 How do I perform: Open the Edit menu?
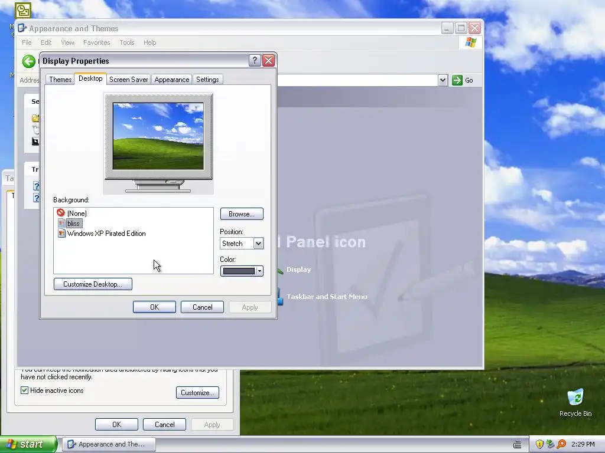[46, 42]
